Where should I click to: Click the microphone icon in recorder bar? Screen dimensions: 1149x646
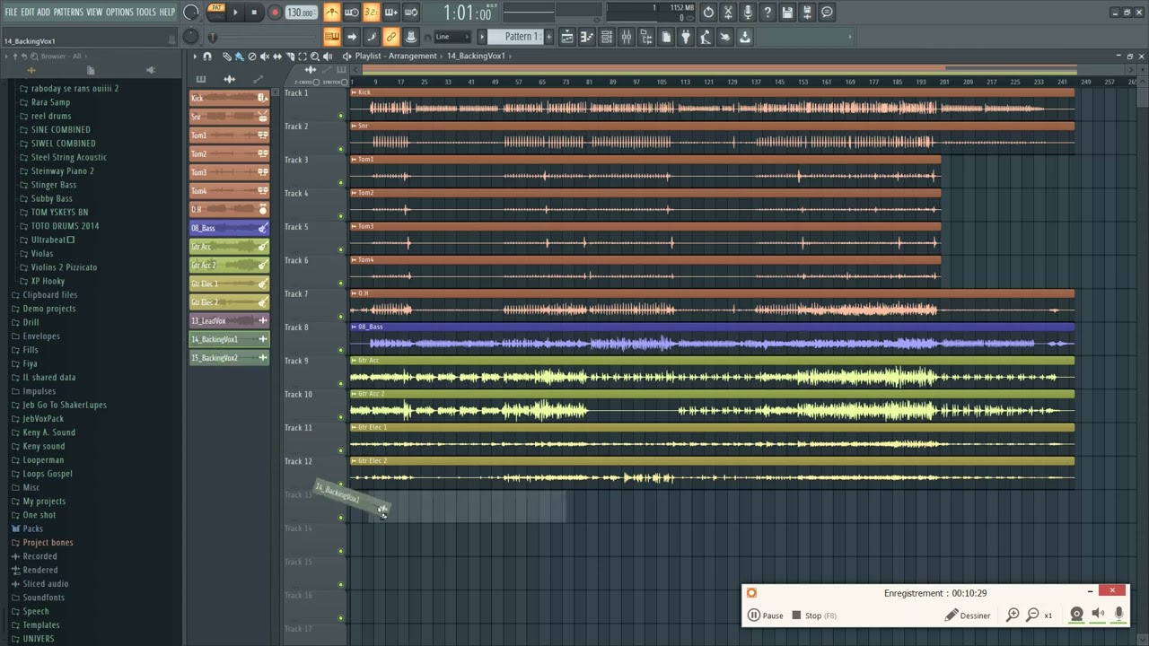pos(1118,614)
